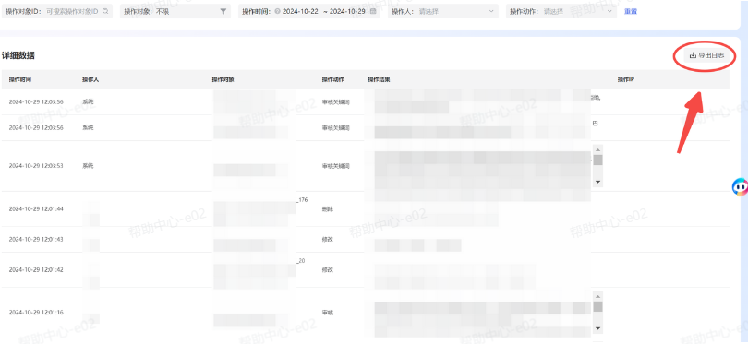Focus the 操作对象ID search input field
The width and height of the screenshot is (748, 344).
pos(56,11)
